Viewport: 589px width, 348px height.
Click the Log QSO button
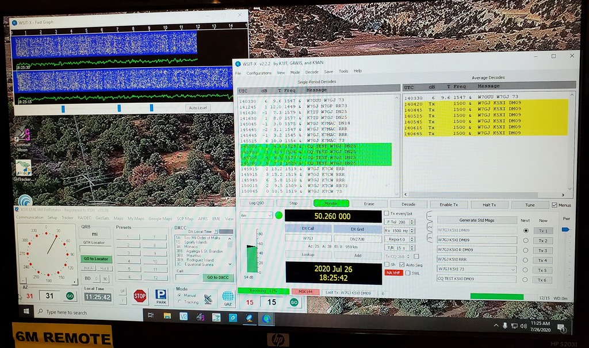[x=257, y=203]
